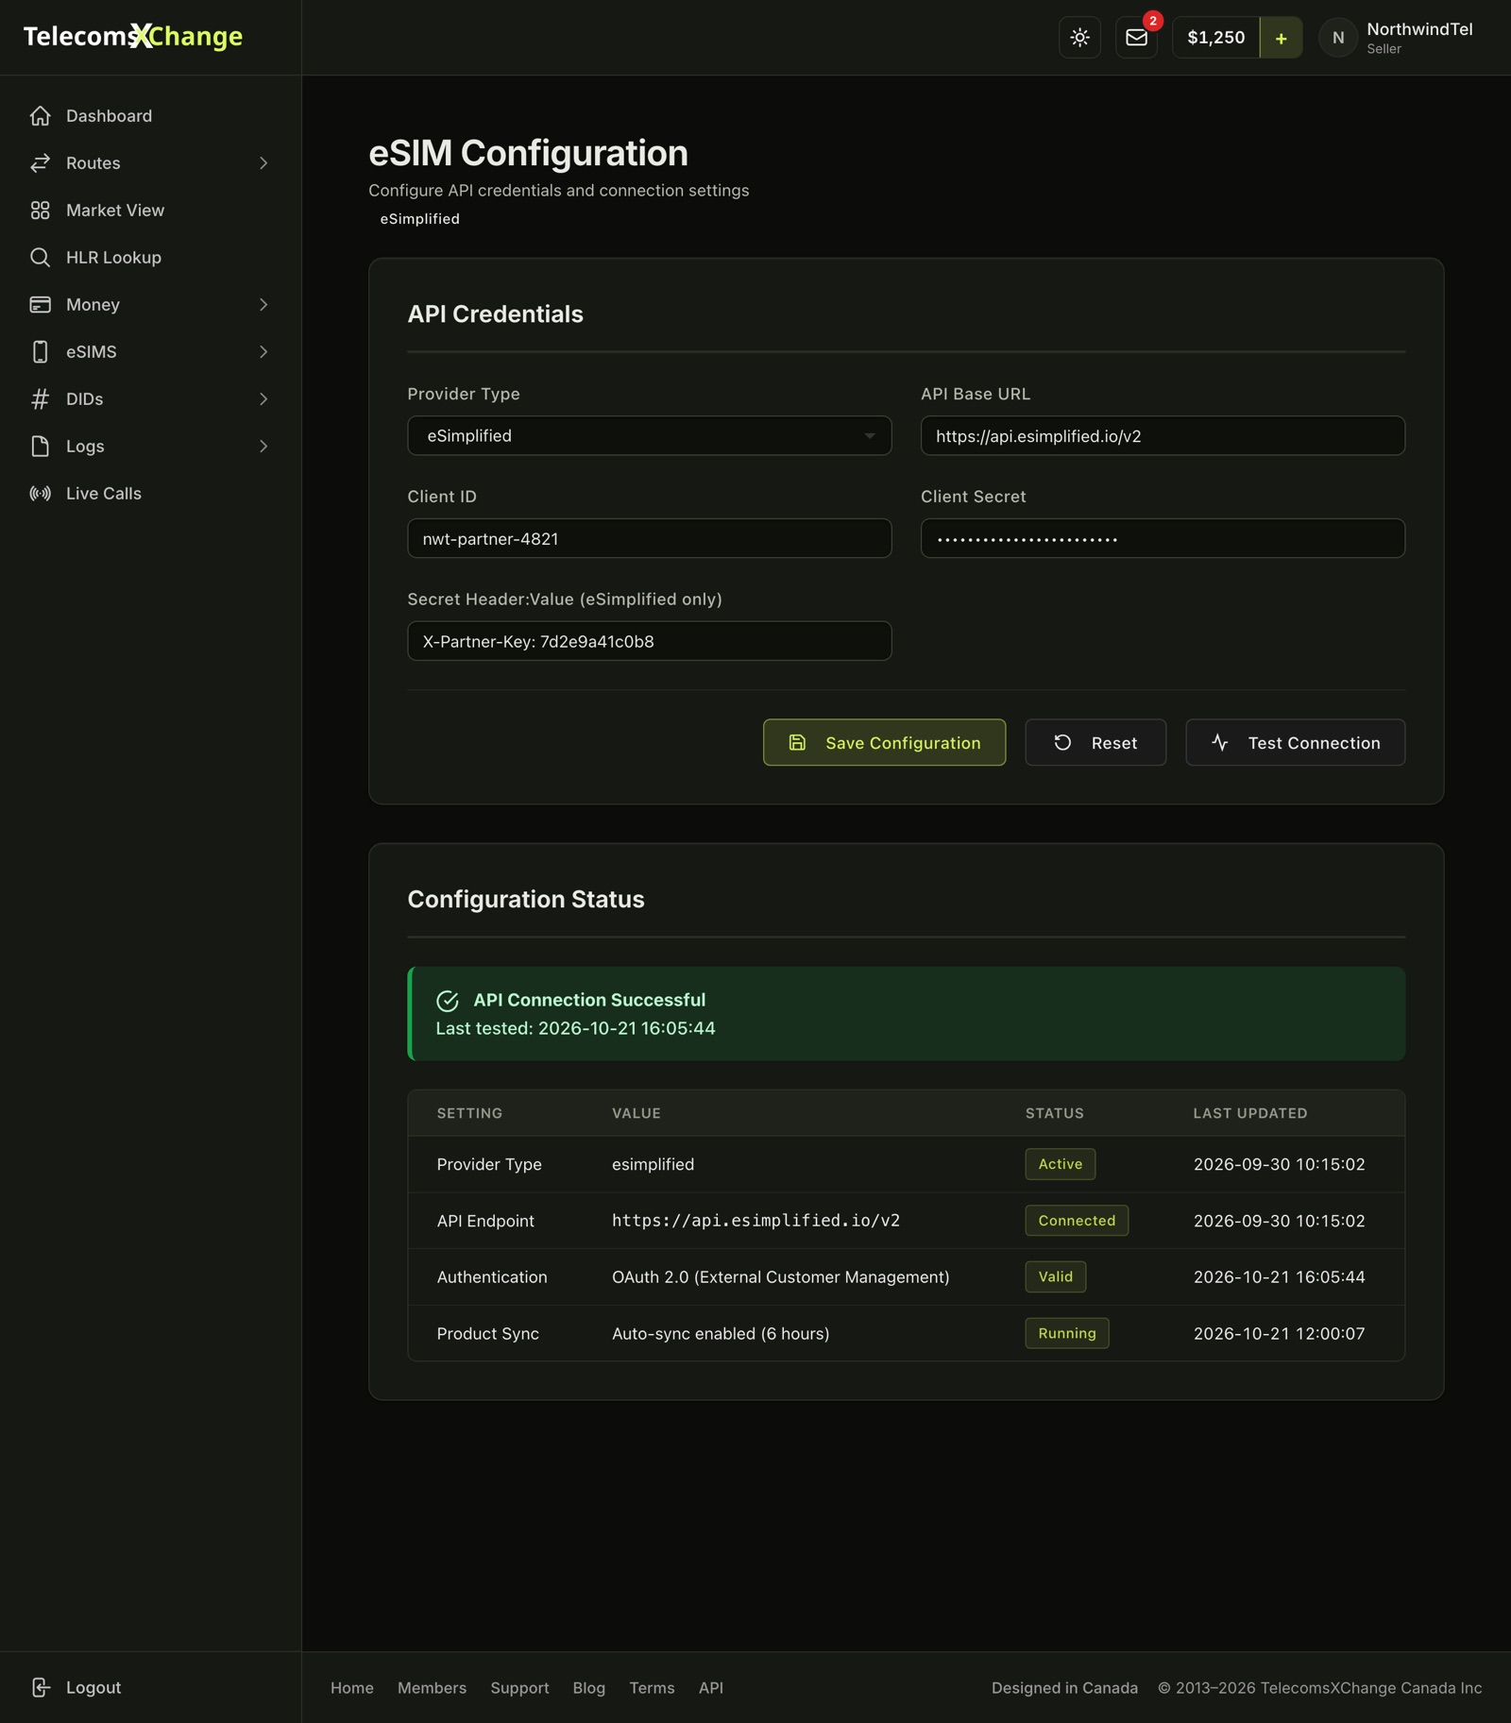Click the $1,250 balance display
The width and height of the screenshot is (1511, 1723).
pos(1215,38)
